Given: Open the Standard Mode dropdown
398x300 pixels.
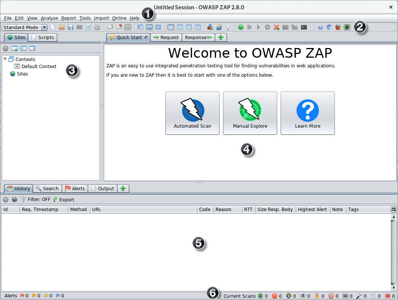Looking at the screenshot, I should (x=43, y=27).
